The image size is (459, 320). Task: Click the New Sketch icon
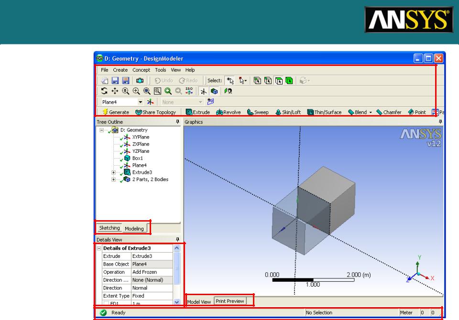point(210,102)
